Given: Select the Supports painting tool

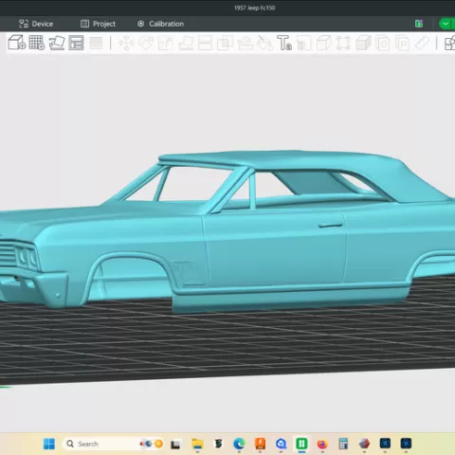Looking at the screenshot, I should tap(245, 44).
